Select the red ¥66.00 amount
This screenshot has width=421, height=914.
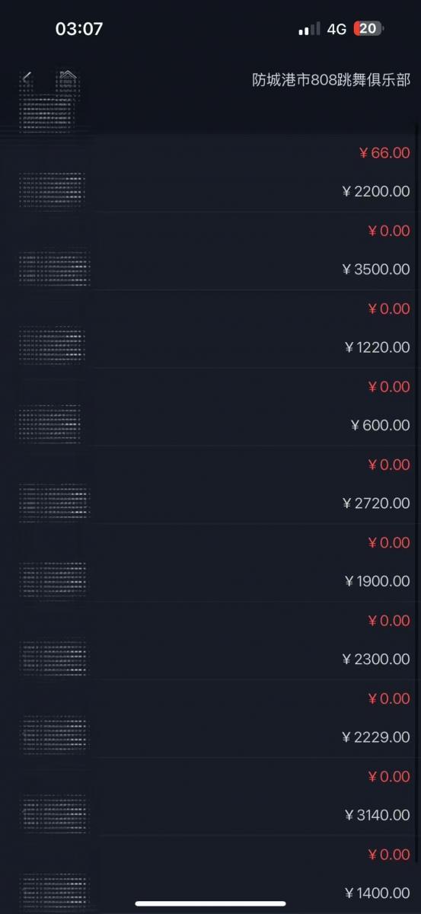[384, 153]
